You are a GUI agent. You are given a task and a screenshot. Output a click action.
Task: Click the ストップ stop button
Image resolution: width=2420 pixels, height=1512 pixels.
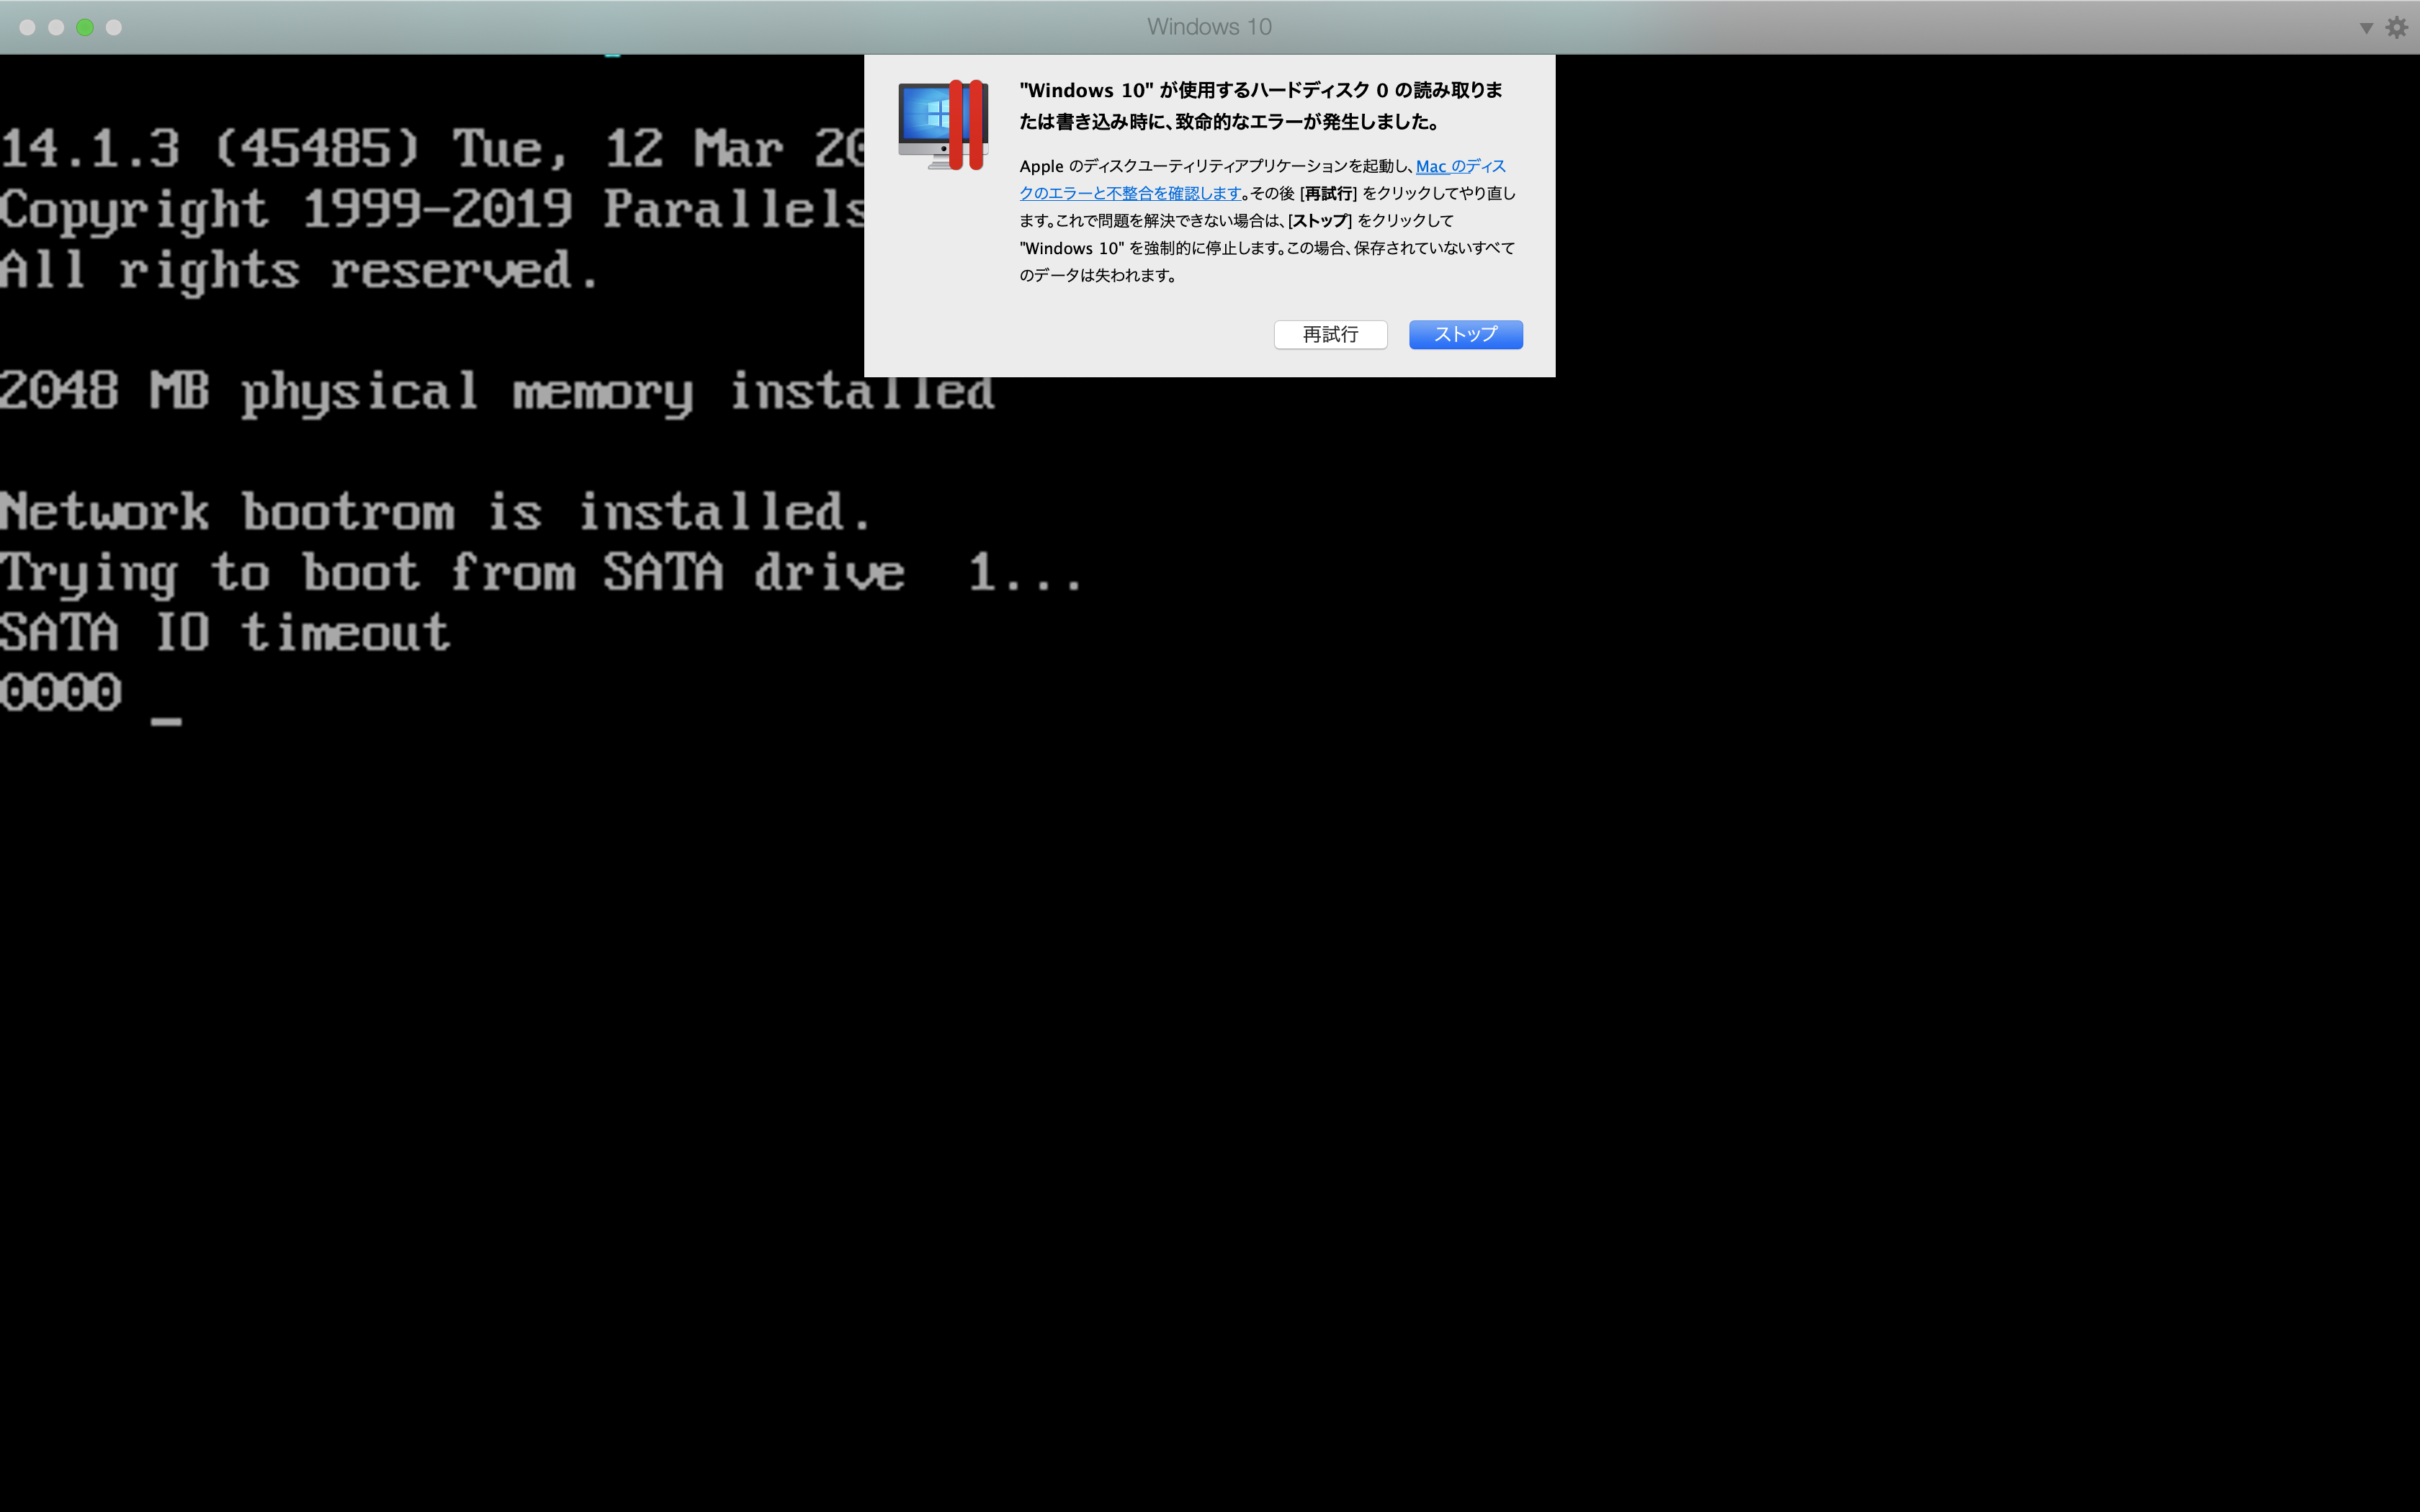pyautogui.click(x=1464, y=333)
